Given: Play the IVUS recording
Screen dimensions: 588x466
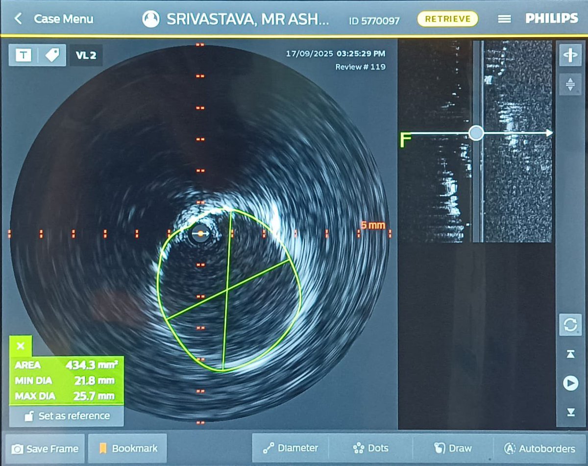Looking at the screenshot, I should click(570, 383).
